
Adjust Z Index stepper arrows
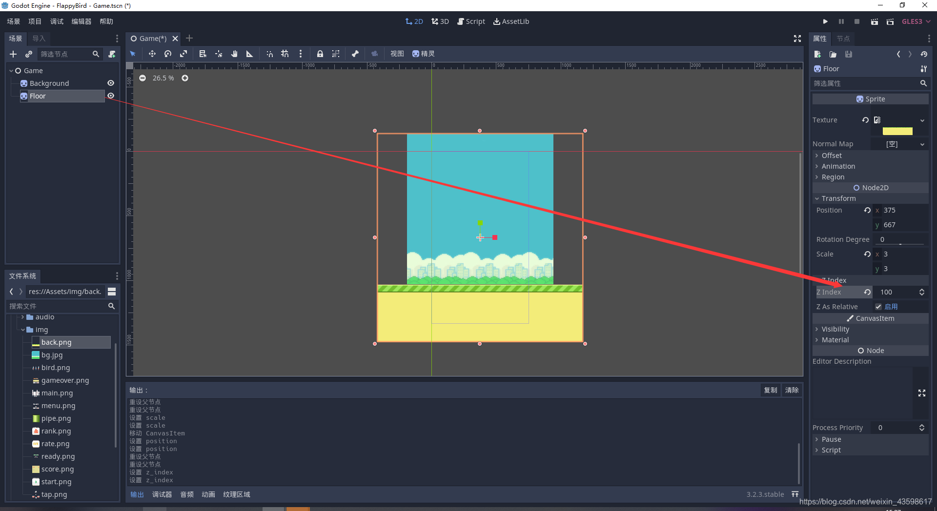921,292
